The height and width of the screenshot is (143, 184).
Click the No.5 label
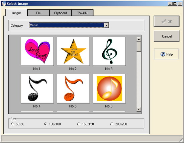tap(73, 106)
